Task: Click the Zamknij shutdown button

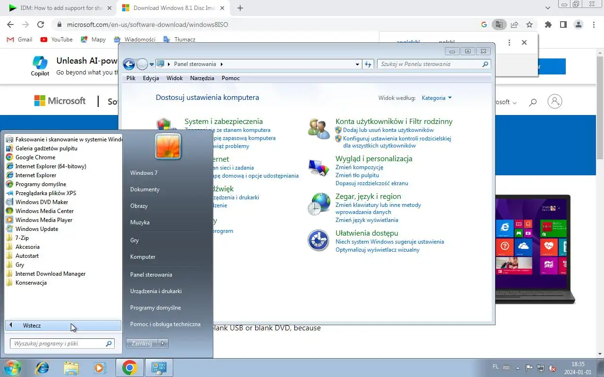Action: coord(142,344)
